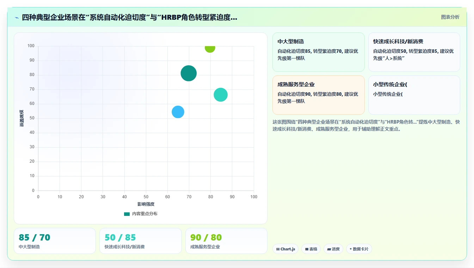
Task: Click the 图表分析 label in the header
Action: click(x=450, y=17)
